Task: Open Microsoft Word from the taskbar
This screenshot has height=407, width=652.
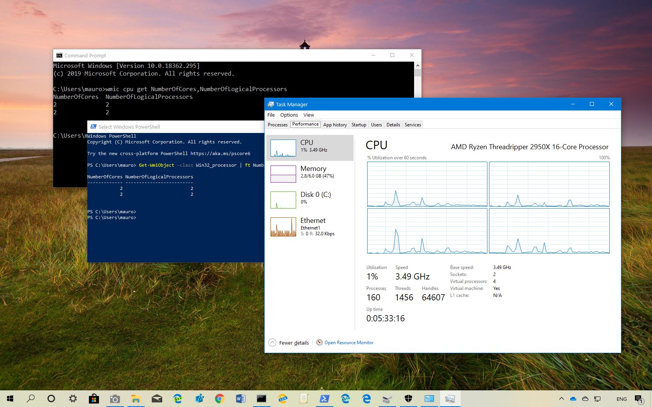Action: (x=241, y=398)
